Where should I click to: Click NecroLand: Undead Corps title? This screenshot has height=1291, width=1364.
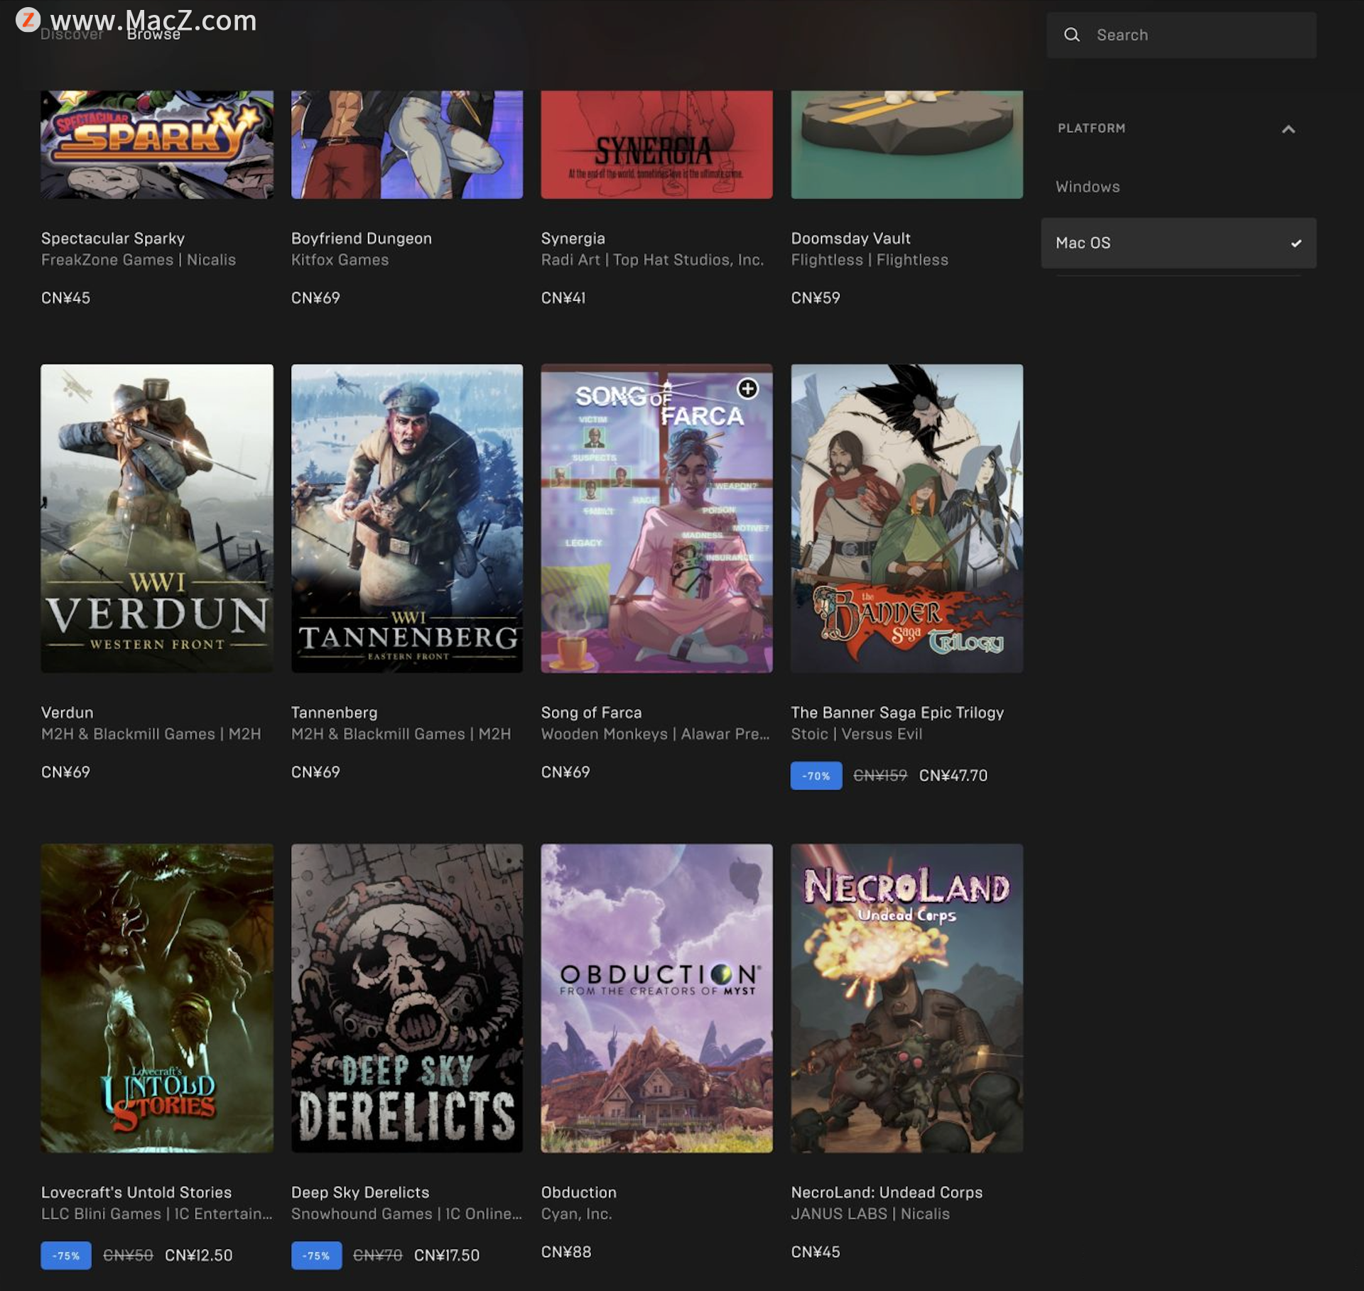point(887,1192)
